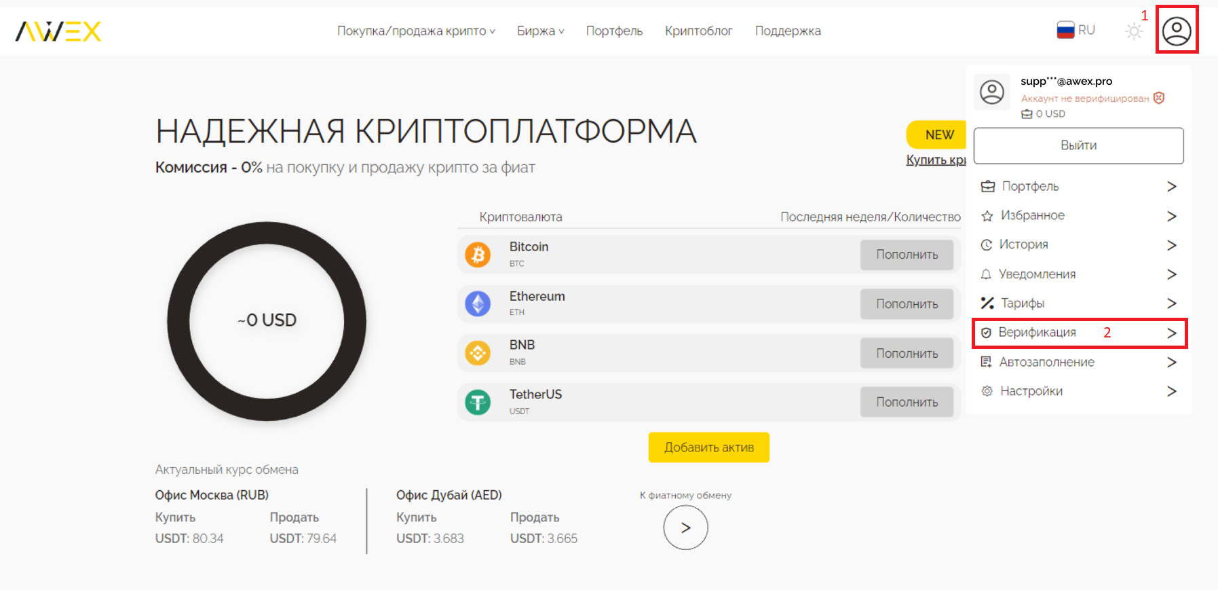The image size is (1218, 590).
Task: Click the avatar icon in account panel
Action: coord(992,92)
